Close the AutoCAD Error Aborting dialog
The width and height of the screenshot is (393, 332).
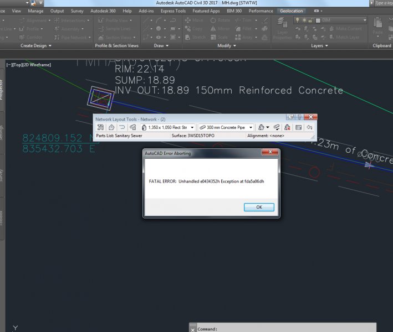pos(270,152)
